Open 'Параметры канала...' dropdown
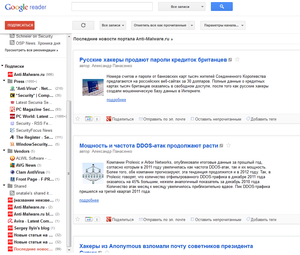Image resolution: width=300 pixels, height=255 pixels. tap(223, 25)
